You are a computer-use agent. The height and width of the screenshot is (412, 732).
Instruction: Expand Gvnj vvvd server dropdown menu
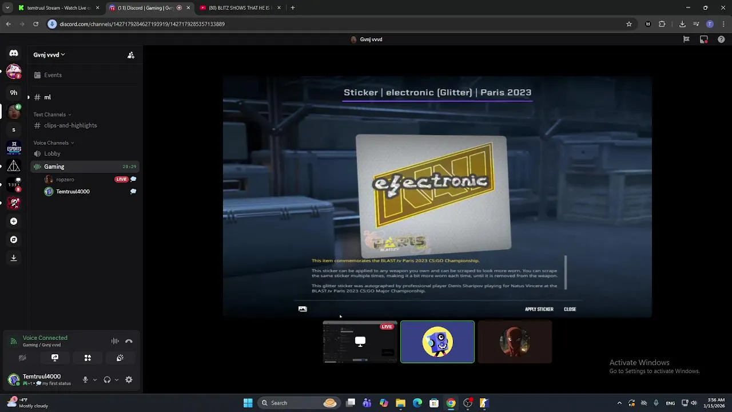(x=49, y=55)
